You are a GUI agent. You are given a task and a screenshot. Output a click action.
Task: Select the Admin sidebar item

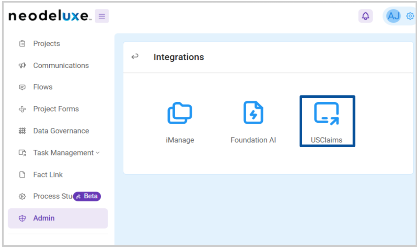click(x=58, y=218)
